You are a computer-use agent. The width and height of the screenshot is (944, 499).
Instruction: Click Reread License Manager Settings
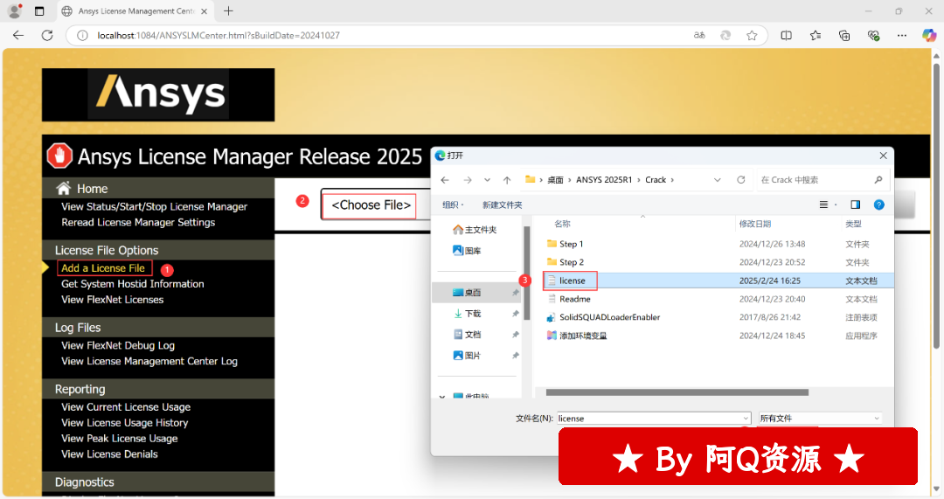(x=138, y=222)
